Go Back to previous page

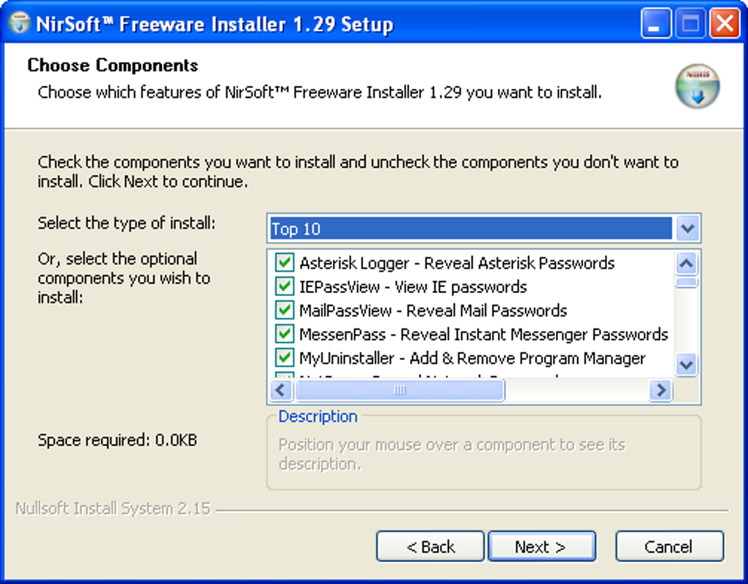click(430, 547)
